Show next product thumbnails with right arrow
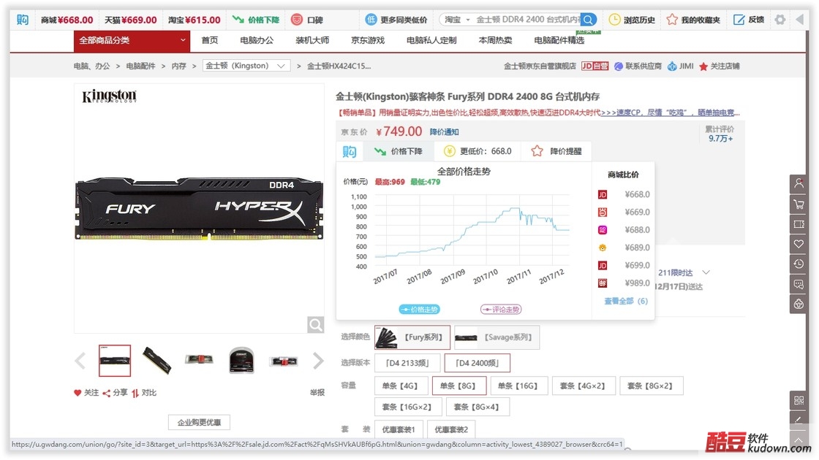Screen dimensions: 819x460 pyautogui.click(x=318, y=361)
